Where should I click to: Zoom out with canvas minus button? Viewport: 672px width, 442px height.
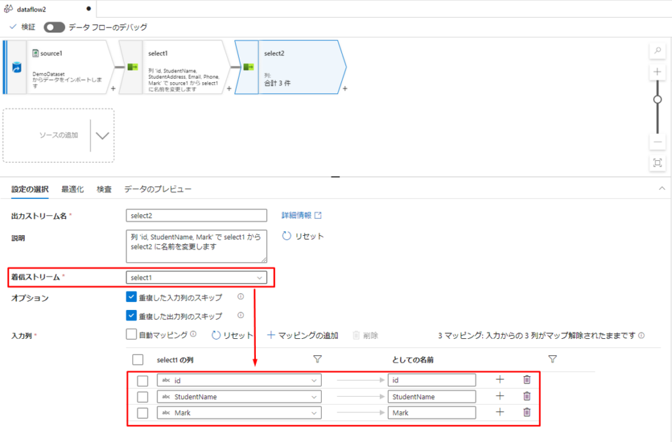[x=658, y=142]
